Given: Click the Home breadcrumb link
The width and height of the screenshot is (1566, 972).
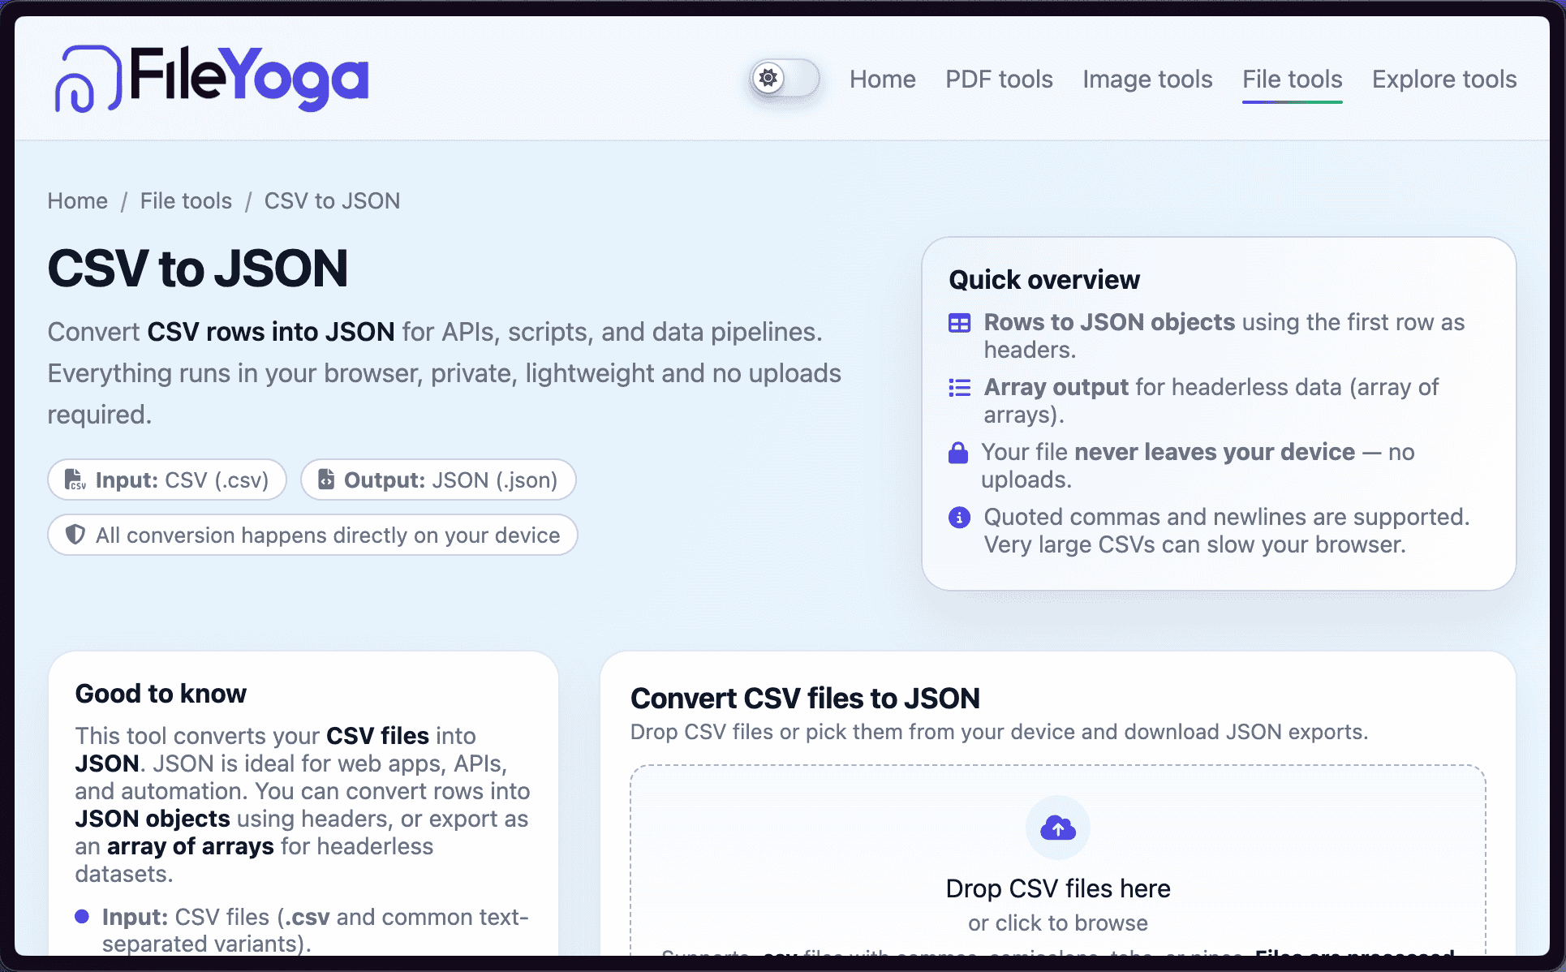Looking at the screenshot, I should tap(77, 200).
